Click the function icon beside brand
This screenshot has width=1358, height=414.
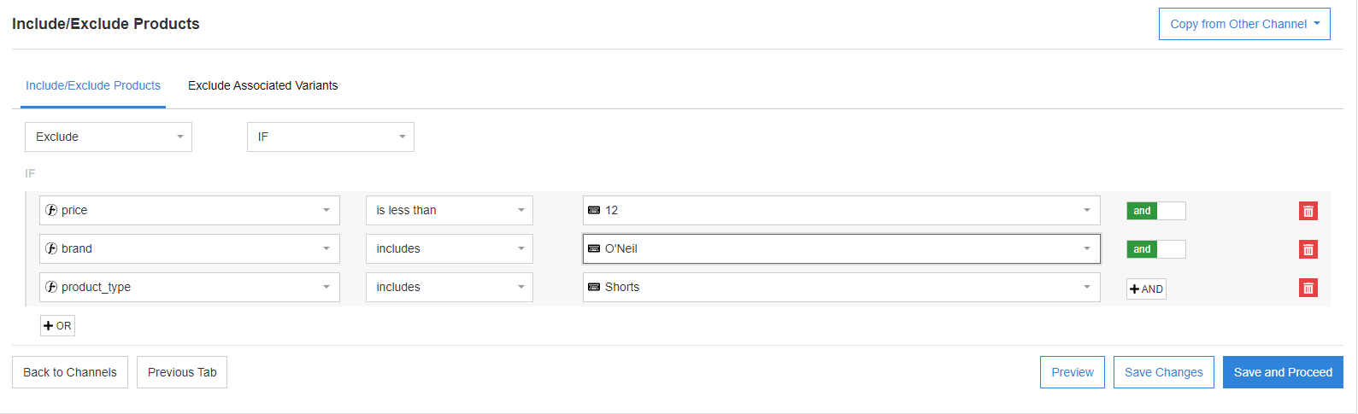click(51, 248)
